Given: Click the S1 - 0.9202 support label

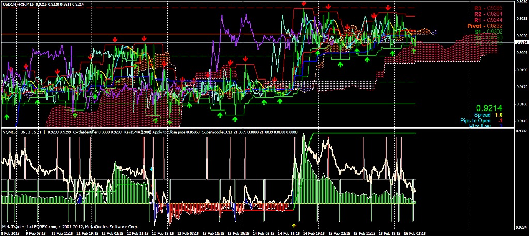Looking at the screenshot, I should 489,32.
